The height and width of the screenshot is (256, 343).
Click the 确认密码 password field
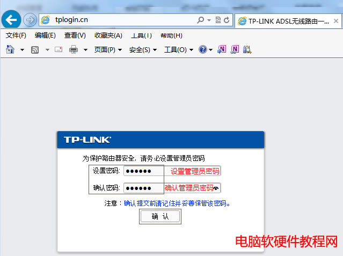tap(172, 188)
